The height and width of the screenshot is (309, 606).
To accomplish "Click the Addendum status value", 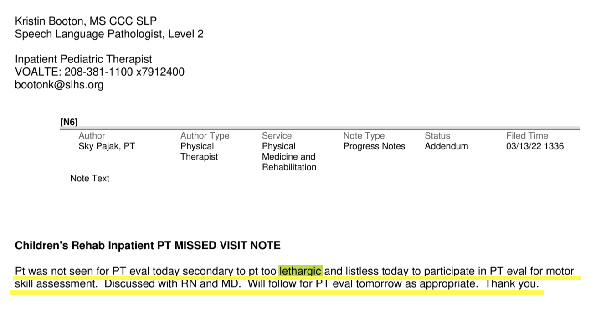I will pos(447,146).
